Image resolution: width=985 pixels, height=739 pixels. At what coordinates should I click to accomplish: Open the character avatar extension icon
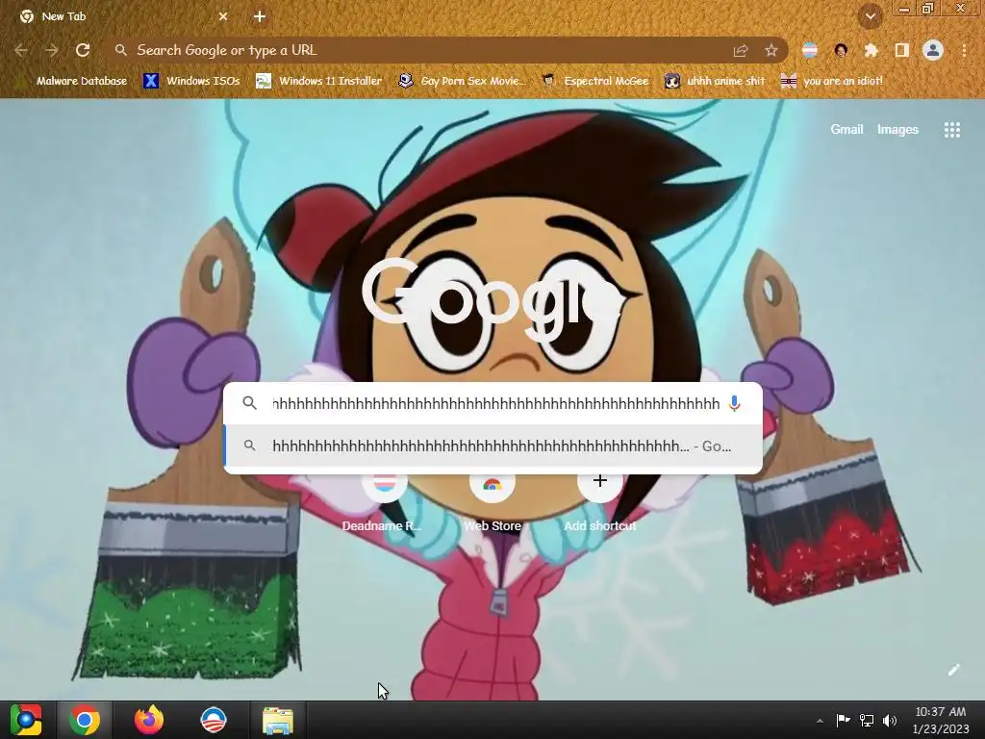(x=841, y=50)
